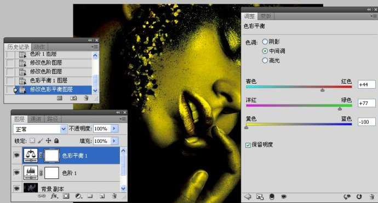Image resolution: width=378 pixels, height=203 pixels.
Task: Switch to the 通道 channels tab
Action: pos(36,119)
